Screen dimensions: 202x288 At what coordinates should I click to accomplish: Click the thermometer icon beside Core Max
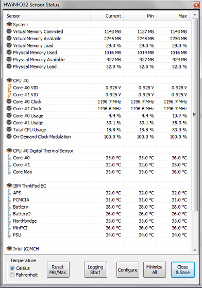(x=9, y=172)
